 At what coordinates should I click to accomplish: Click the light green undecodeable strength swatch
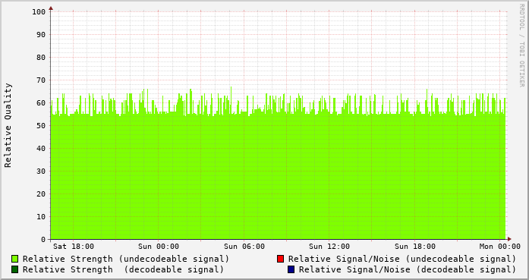click(x=15, y=259)
